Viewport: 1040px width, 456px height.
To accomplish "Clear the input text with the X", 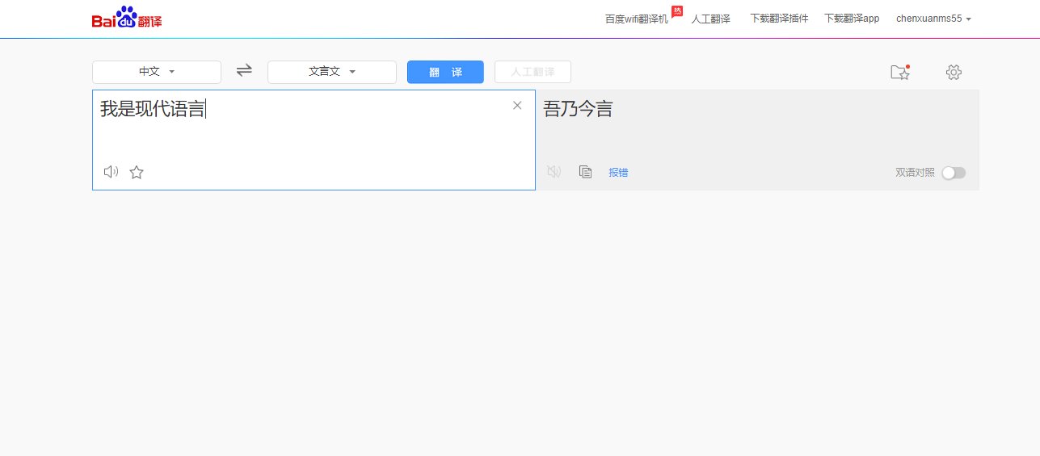I will 517,105.
